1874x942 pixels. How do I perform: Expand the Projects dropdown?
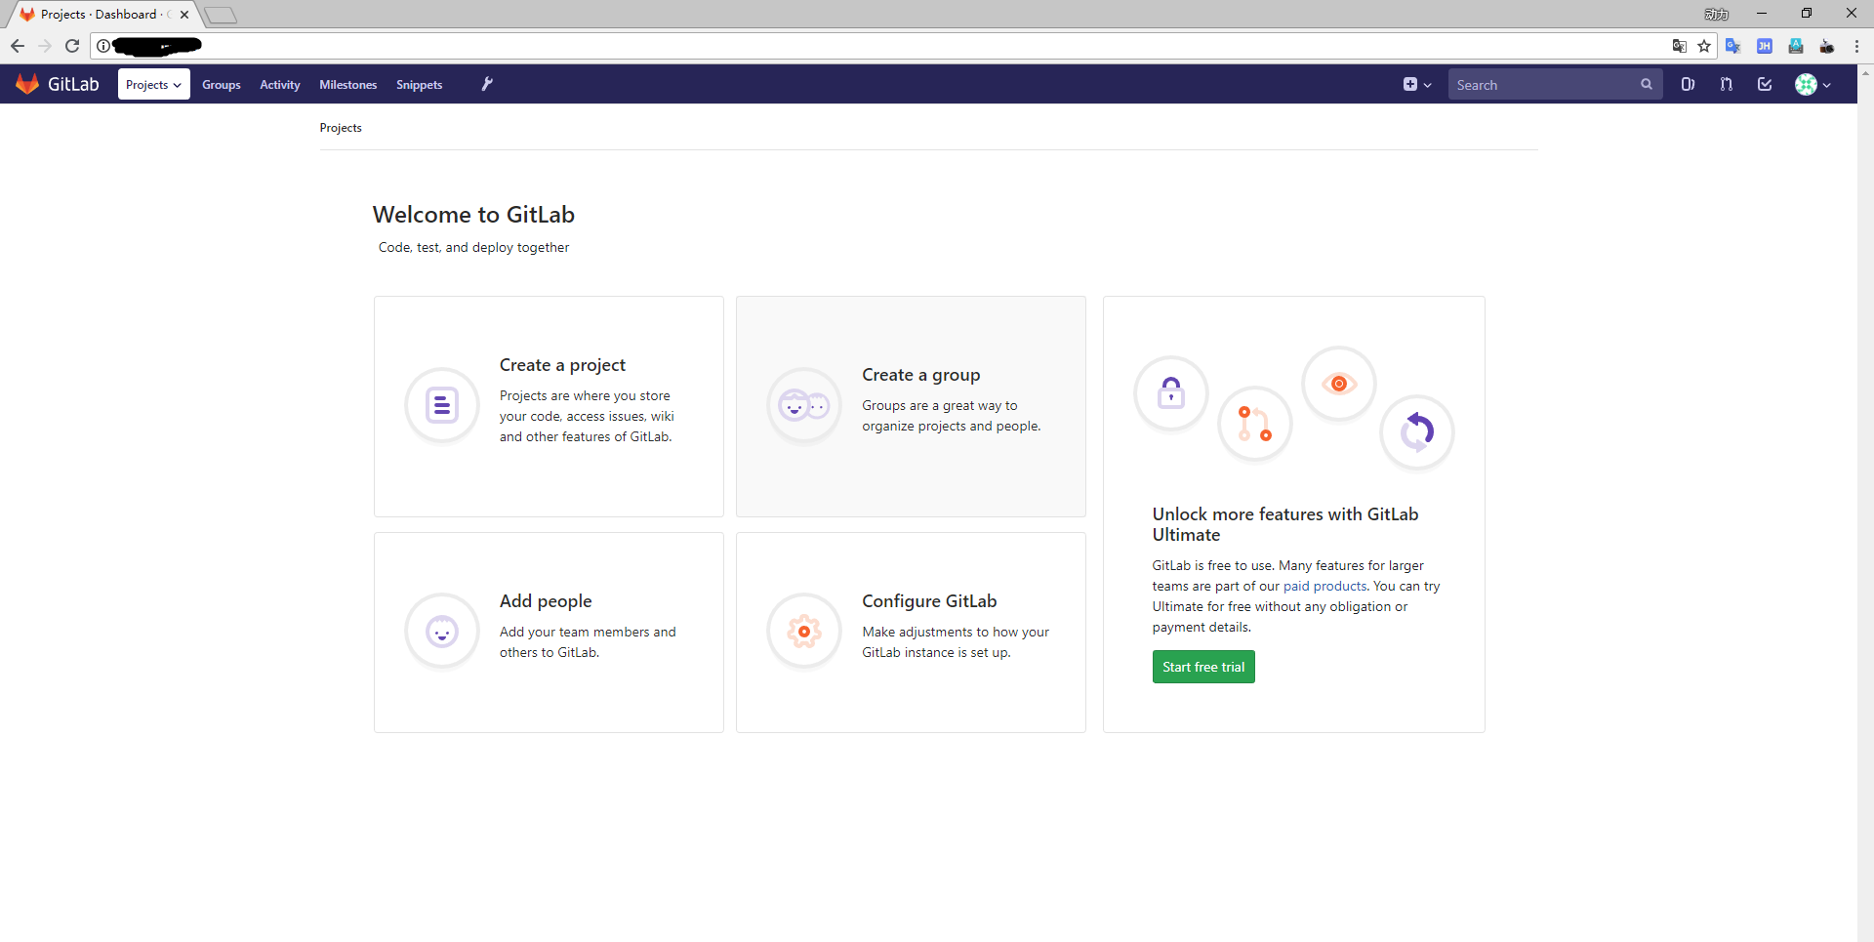pyautogui.click(x=154, y=84)
